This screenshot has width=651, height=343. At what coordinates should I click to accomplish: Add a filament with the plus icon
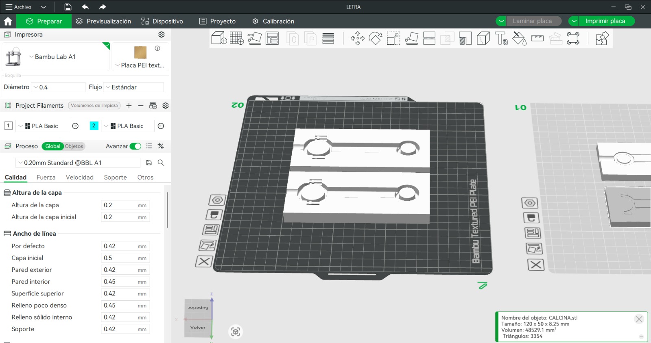pyautogui.click(x=129, y=106)
